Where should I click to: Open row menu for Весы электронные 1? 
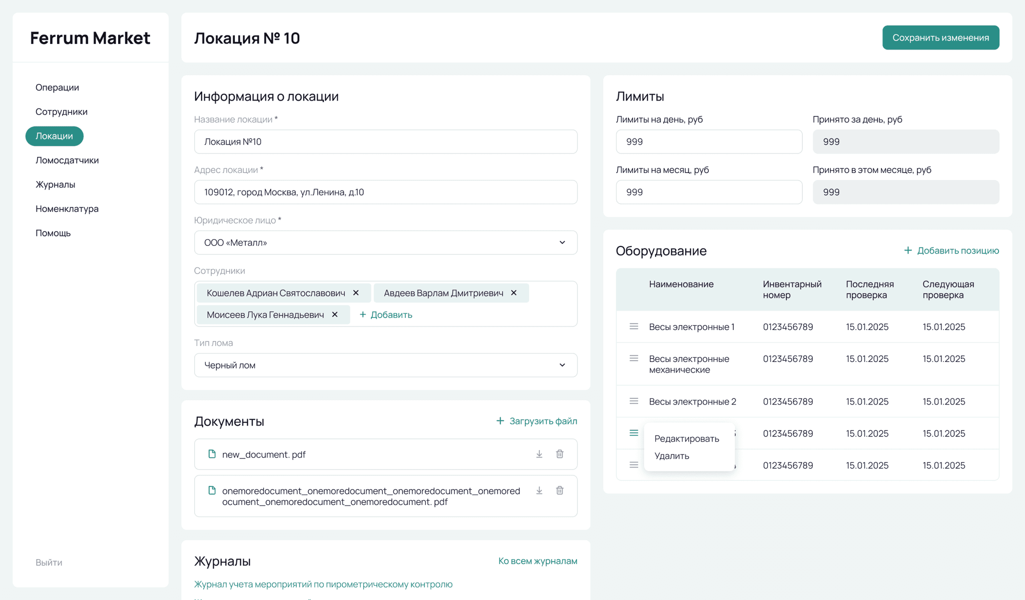click(x=634, y=326)
